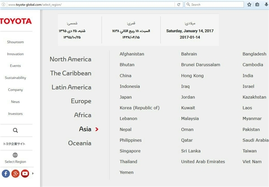Click the Japan country link
Image resolution: width=269 pixels, height=187 pixels.
126,97
